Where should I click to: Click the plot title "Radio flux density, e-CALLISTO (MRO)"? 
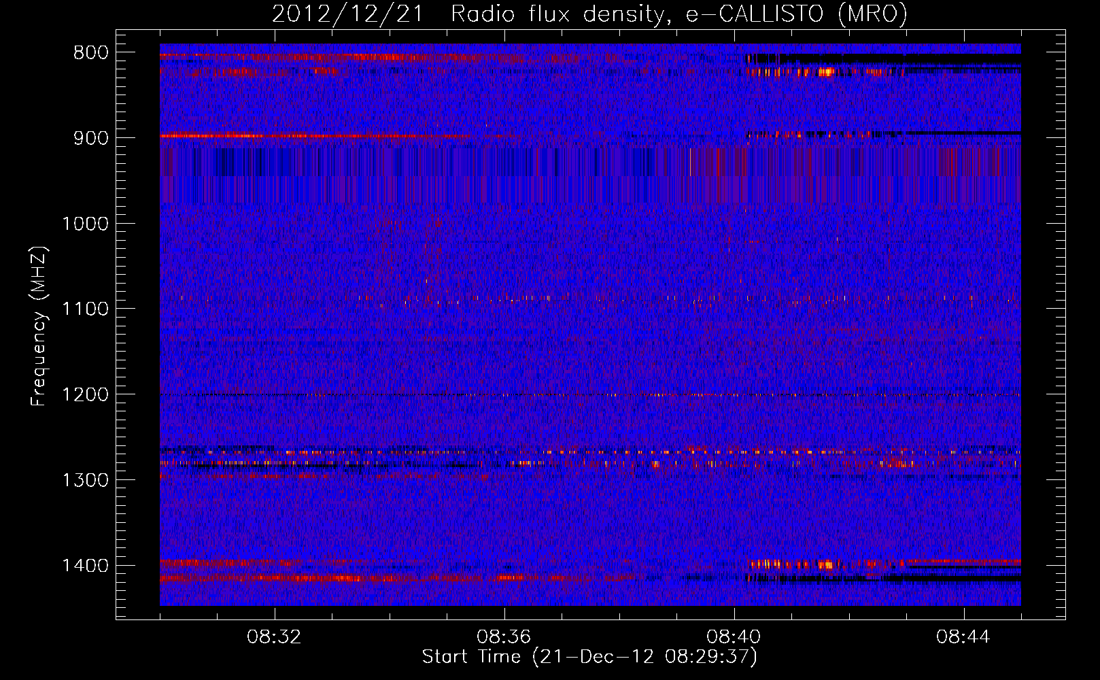click(x=678, y=14)
